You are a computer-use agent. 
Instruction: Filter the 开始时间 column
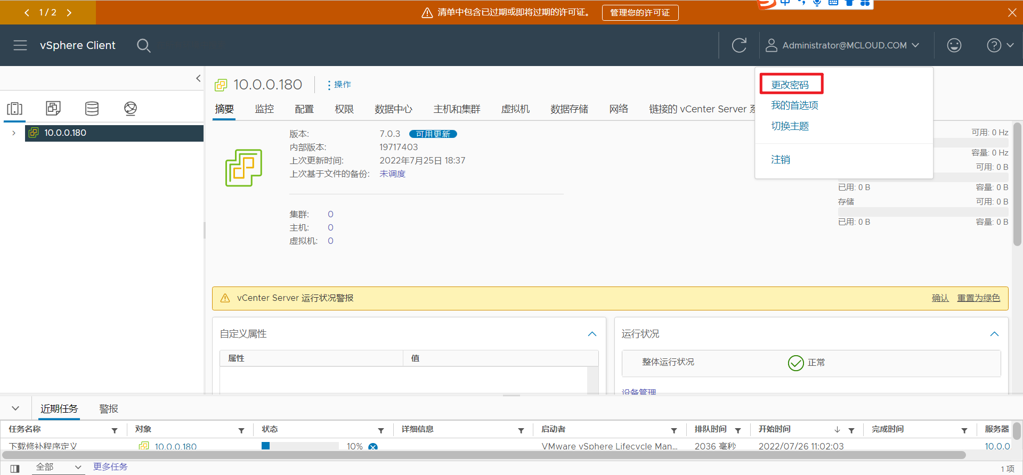[851, 430]
